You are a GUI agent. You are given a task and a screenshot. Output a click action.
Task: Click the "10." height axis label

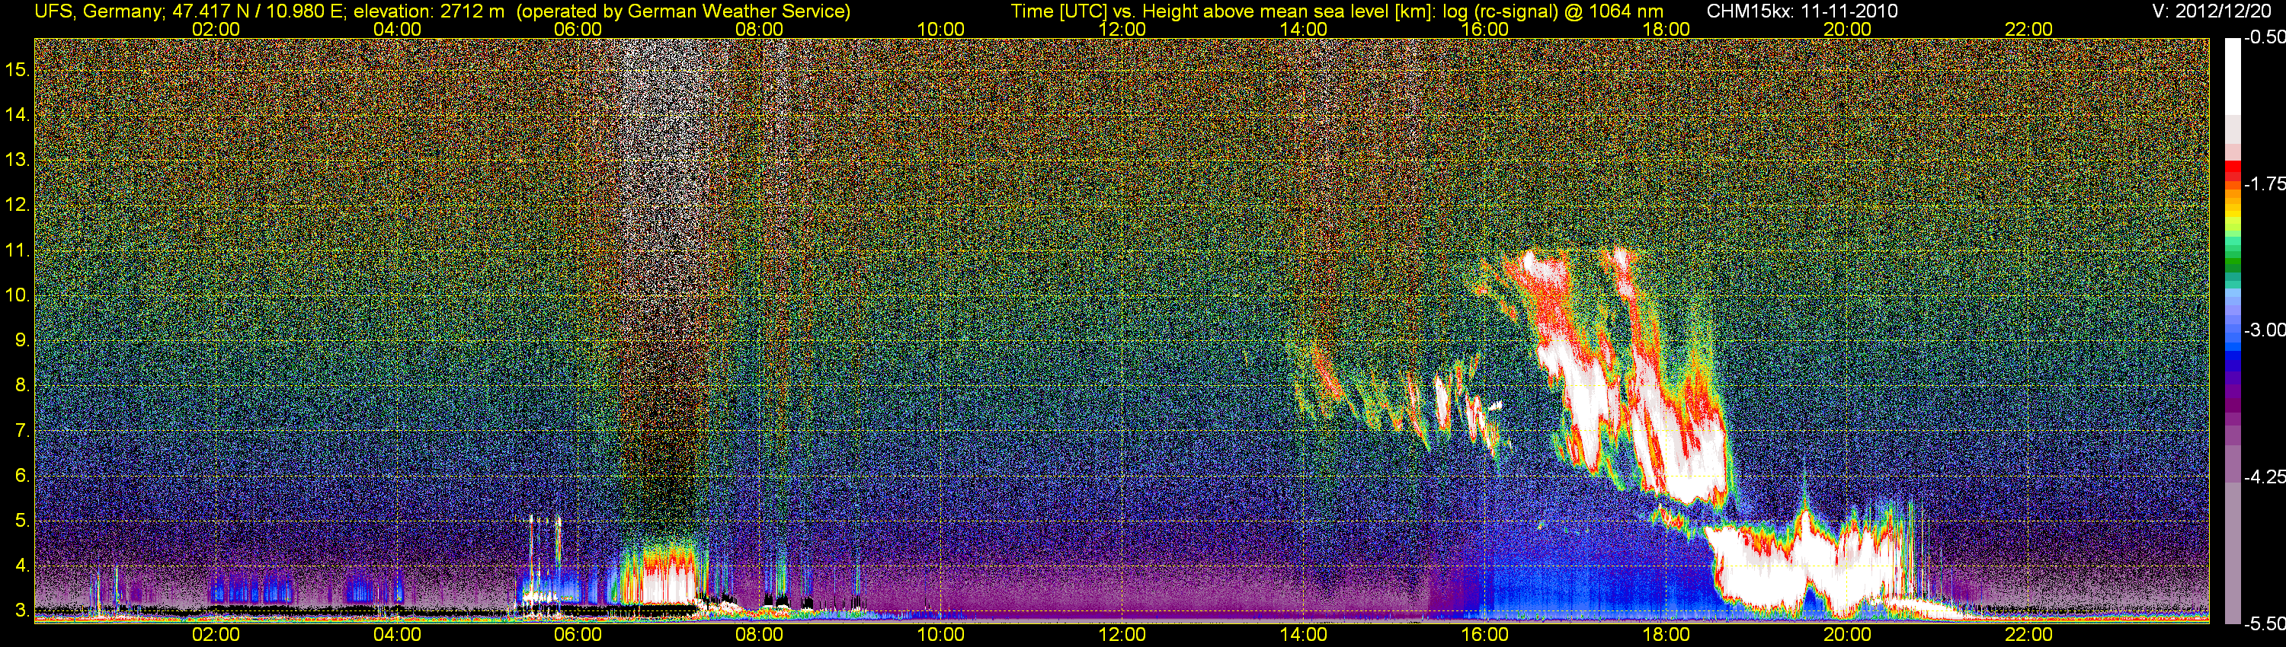point(18,295)
